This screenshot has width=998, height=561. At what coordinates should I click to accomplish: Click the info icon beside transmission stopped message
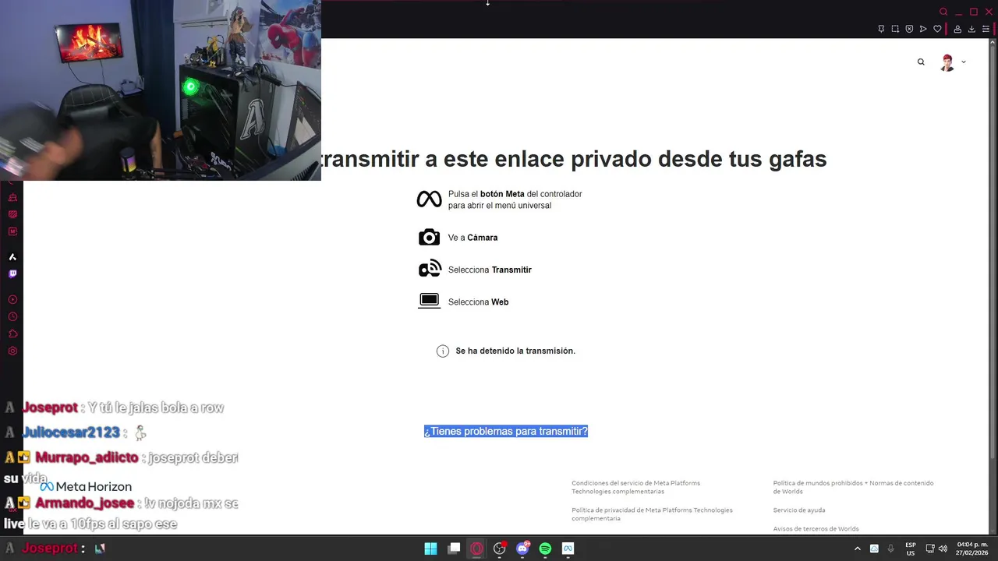point(443,351)
